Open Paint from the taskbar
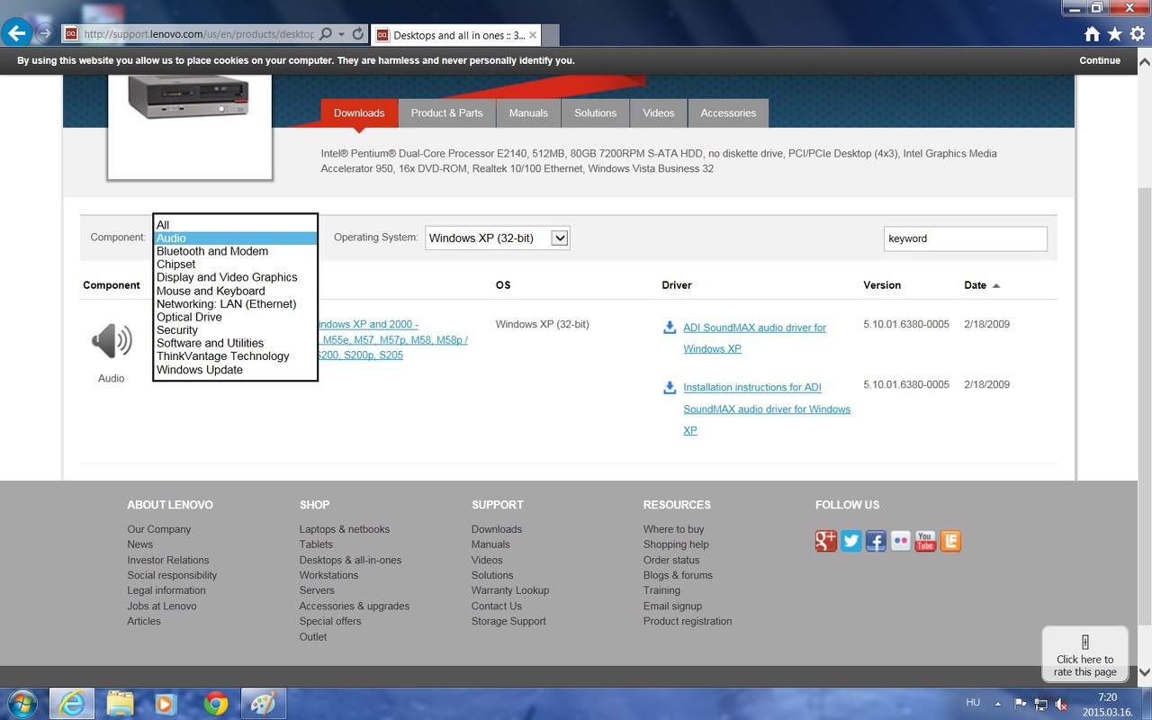The image size is (1152, 720). 263,703
